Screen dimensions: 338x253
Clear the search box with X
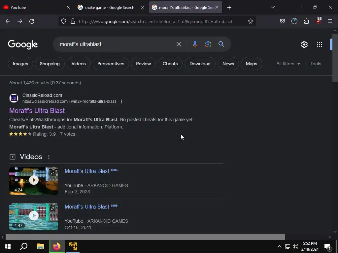(179, 44)
